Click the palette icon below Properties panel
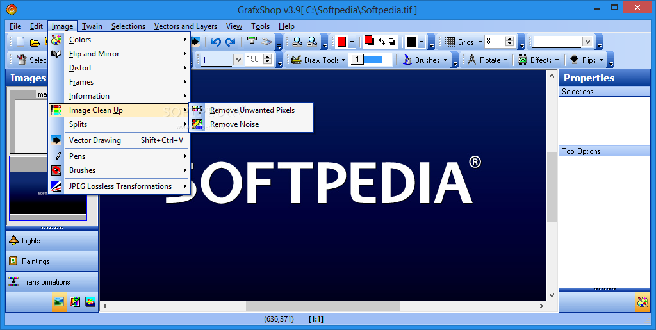The height and width of the screenshot is (330, 656). click(642, 302)
